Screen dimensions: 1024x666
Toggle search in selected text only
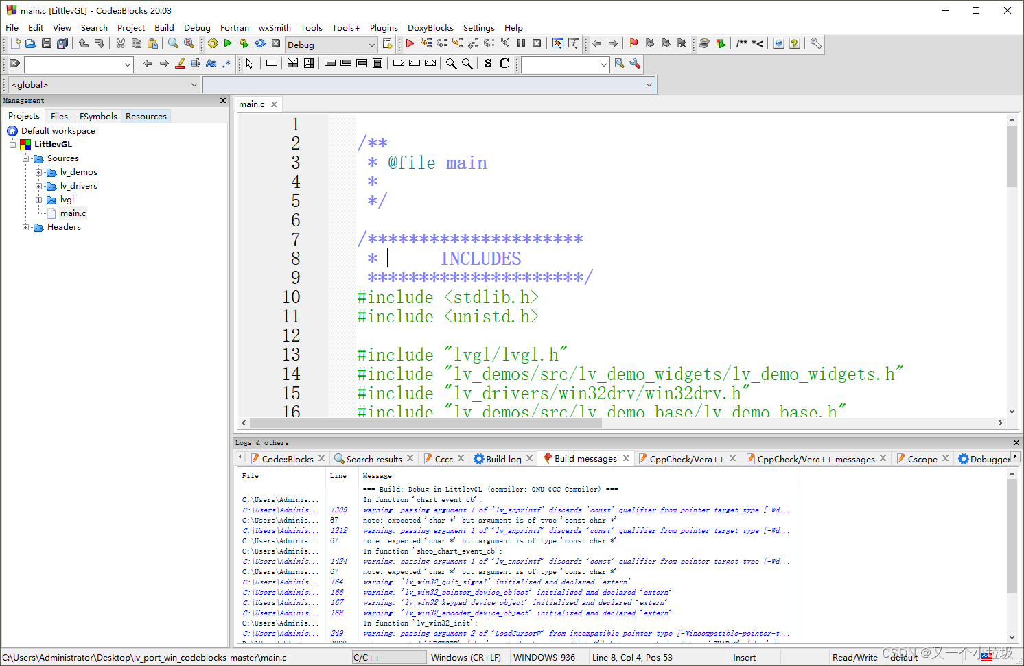196,64
